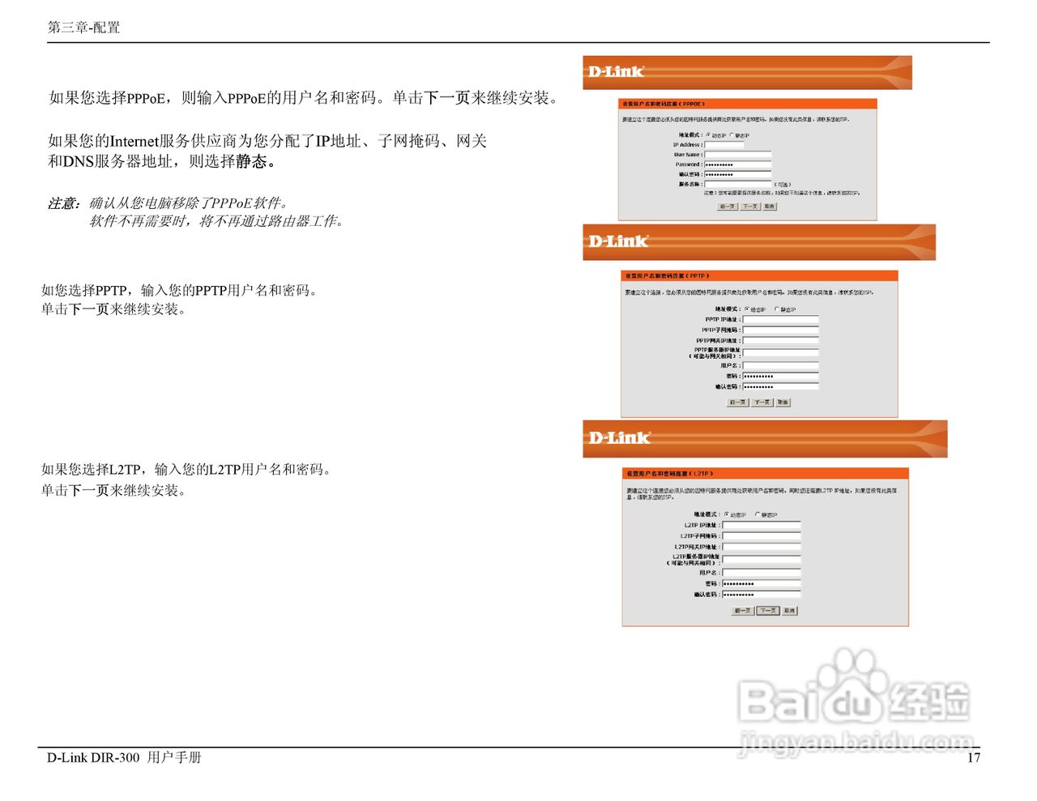Click the PPTP IP地址 input field
Screen dimensions: 1037x801
pyautogui.click(x=781, y=320)
